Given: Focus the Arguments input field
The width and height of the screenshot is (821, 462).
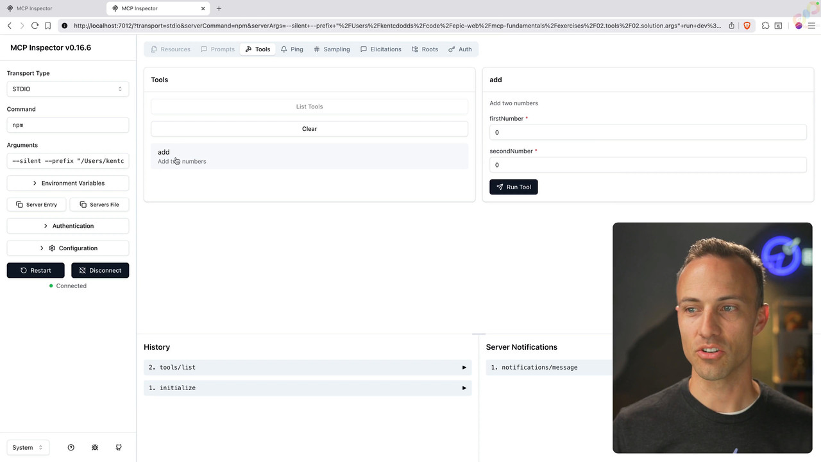Looking at the screenshot, I should [x=68, y=161].
